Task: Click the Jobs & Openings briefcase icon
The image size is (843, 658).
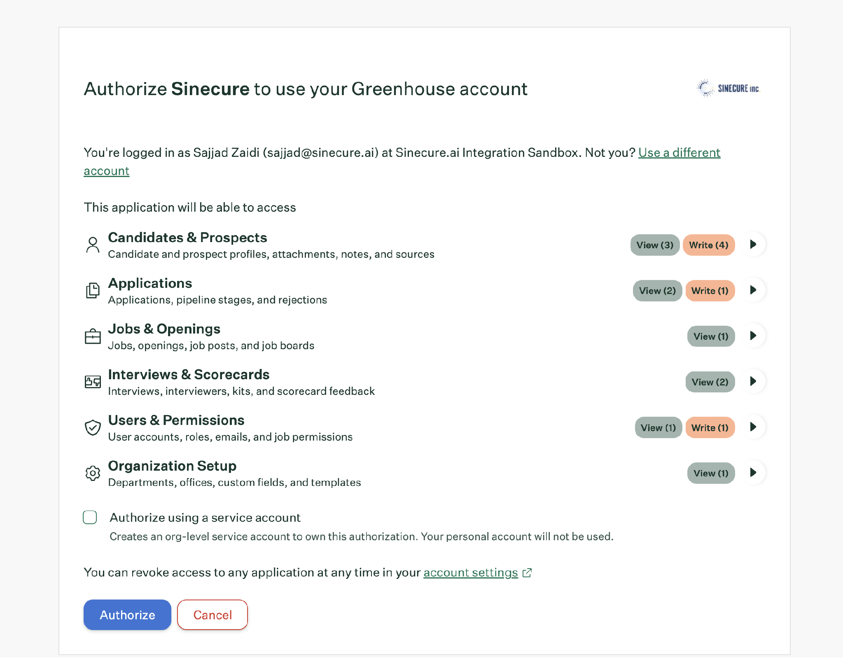Action: [93, 336]
